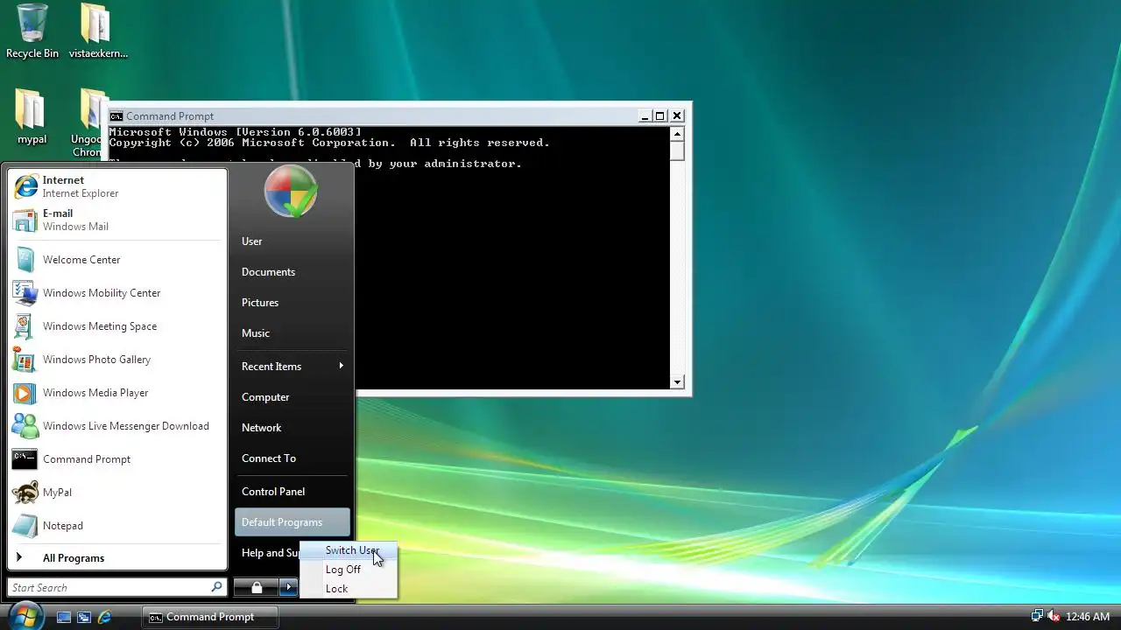This screenshot has width=1121, height=630.
Task: Open Network from Start menu
Action: pyautogui.click(x=292, y=428)
